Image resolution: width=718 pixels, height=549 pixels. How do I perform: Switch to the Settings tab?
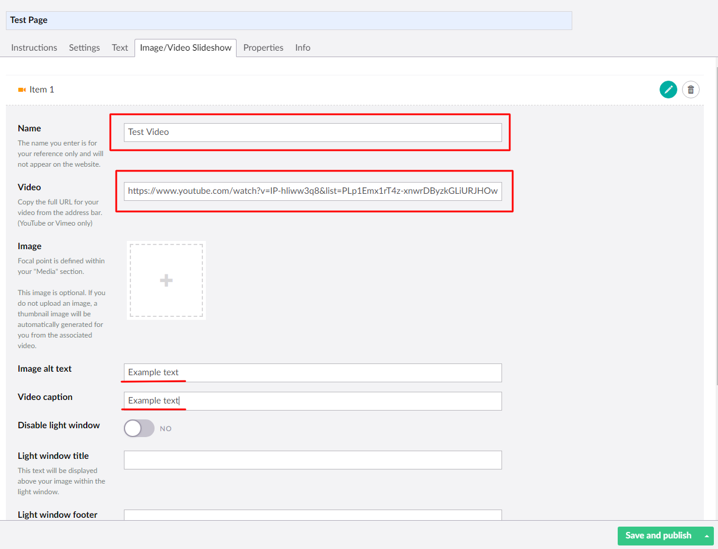[x=84, y=48]
